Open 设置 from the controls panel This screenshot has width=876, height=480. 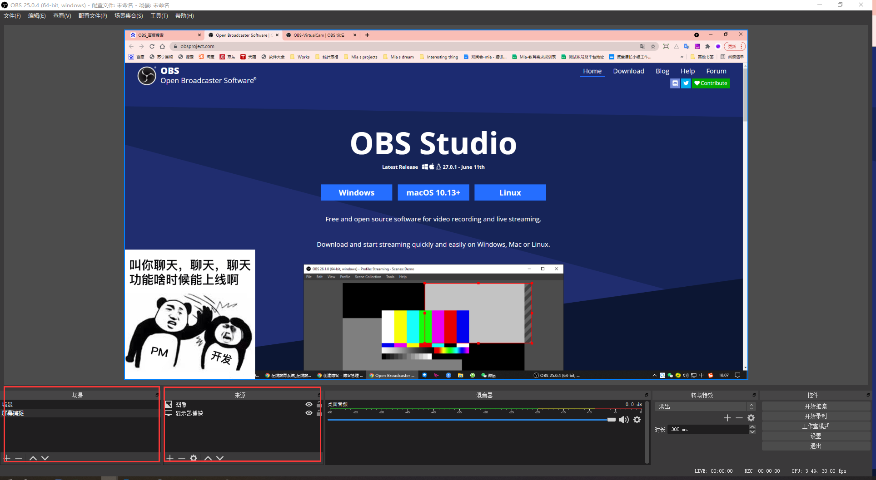click(816, 436)
